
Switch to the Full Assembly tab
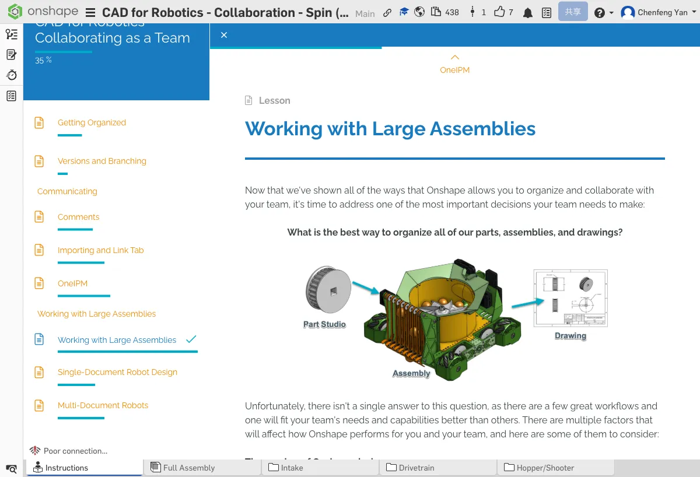tap(188, 468)
